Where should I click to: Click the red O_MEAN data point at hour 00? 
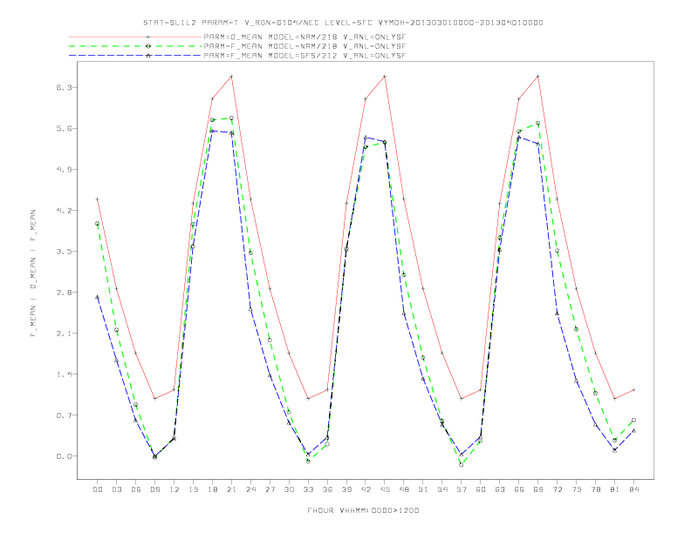click(x=98, y=199)
